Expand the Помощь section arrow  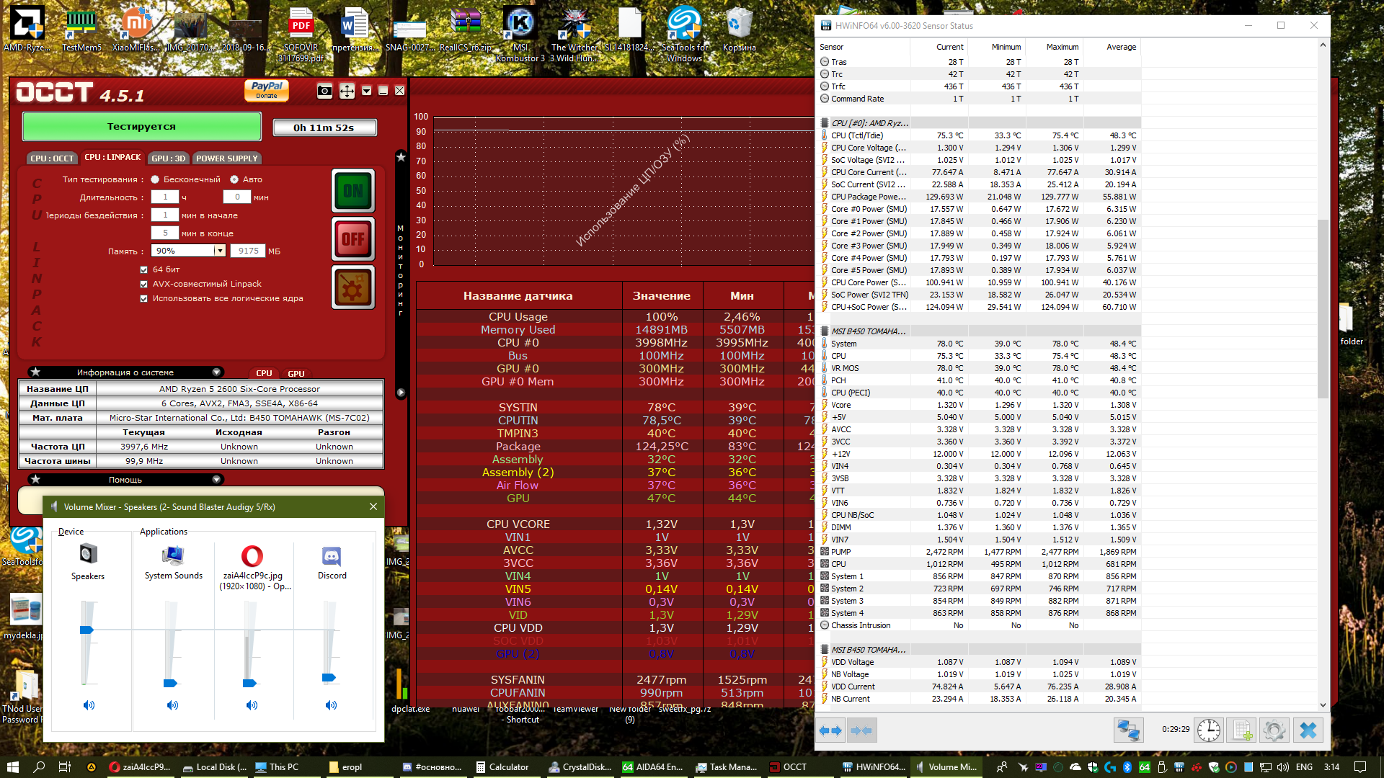[216, 480]
